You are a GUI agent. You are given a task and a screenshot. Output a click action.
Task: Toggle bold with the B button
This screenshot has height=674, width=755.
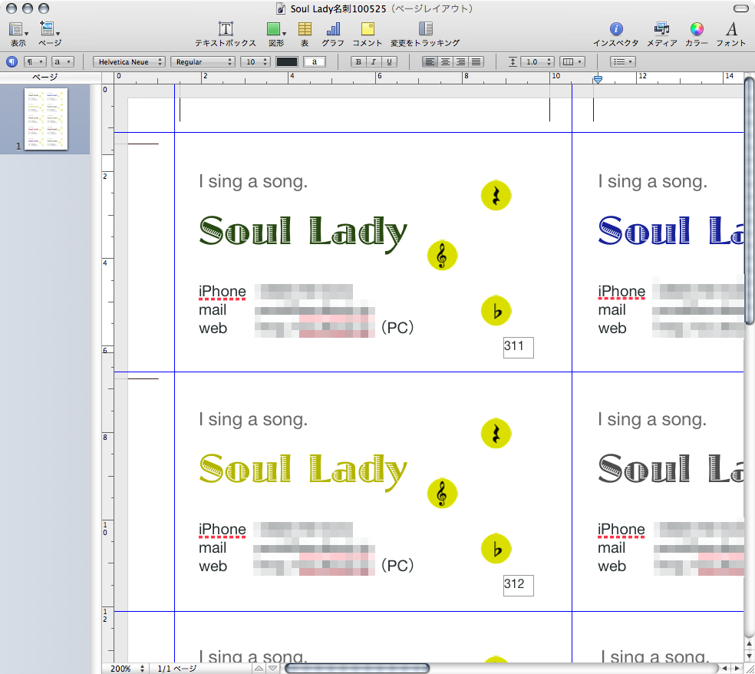(x=358, y=61)
